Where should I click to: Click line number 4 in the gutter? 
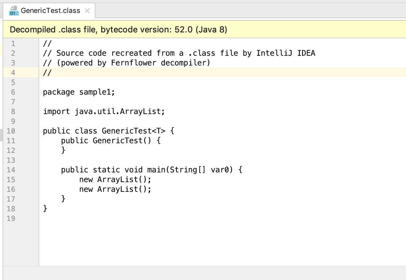(13, 73)
